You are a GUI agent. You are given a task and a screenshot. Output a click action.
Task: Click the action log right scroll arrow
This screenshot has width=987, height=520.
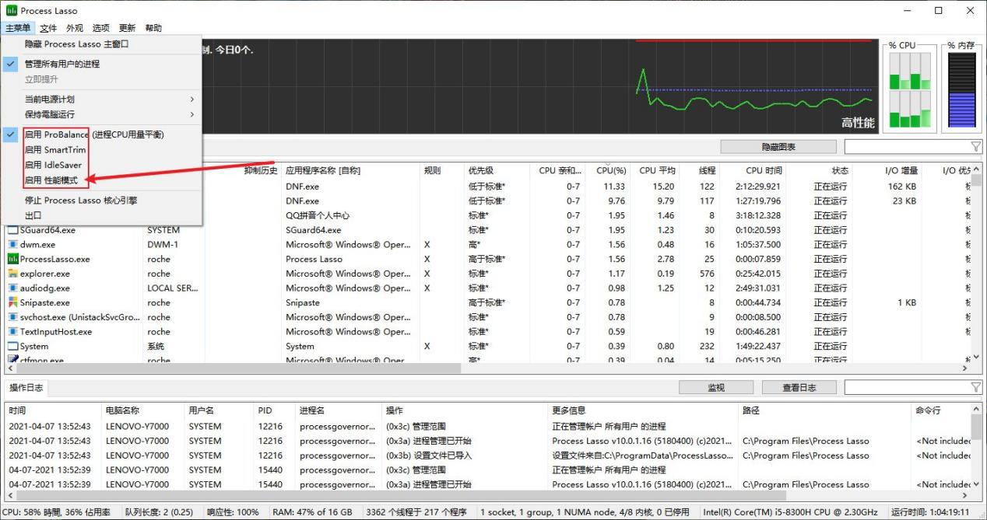tap(965, 494)
